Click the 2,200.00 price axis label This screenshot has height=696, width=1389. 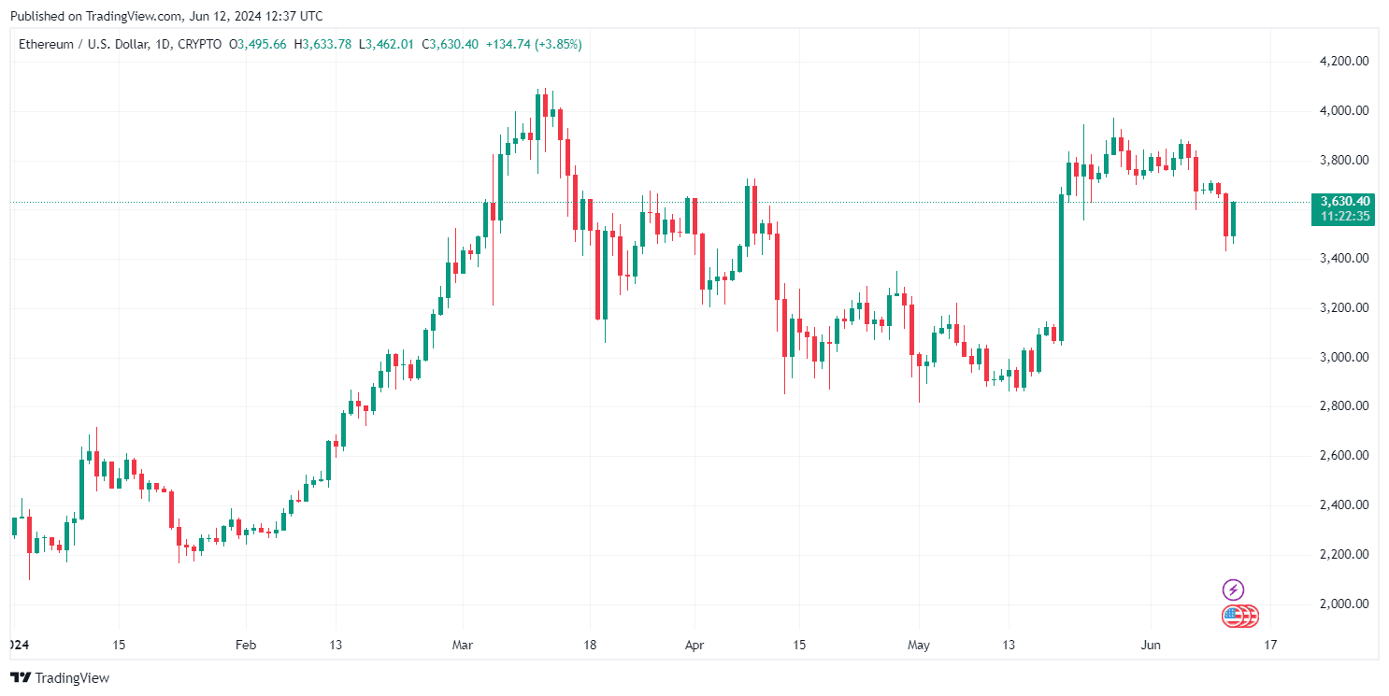click(x=1344, y=554)
